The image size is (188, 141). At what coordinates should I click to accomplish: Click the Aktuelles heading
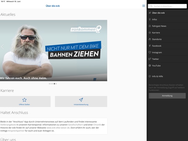point(8,15)
